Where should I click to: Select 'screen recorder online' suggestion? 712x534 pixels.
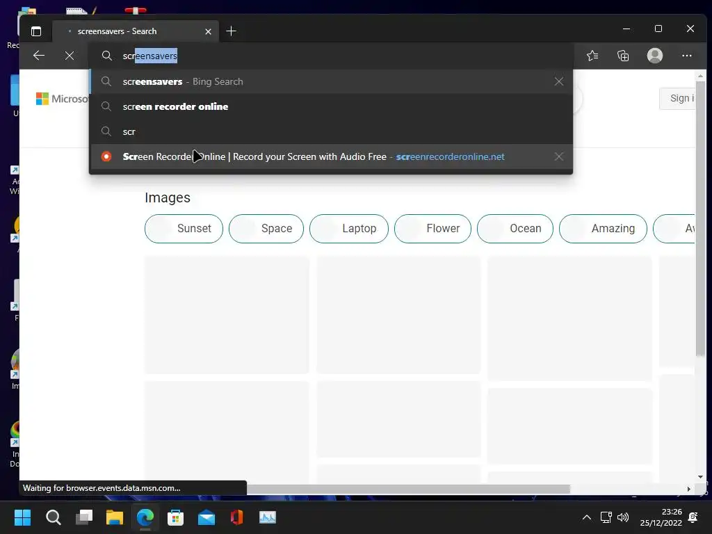[x=332, y=106]
